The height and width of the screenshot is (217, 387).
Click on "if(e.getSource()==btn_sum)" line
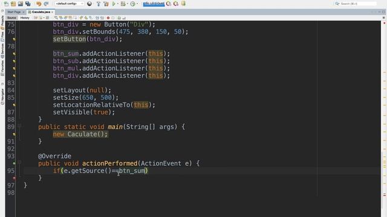pyautogui.click(x=100, y=171)
